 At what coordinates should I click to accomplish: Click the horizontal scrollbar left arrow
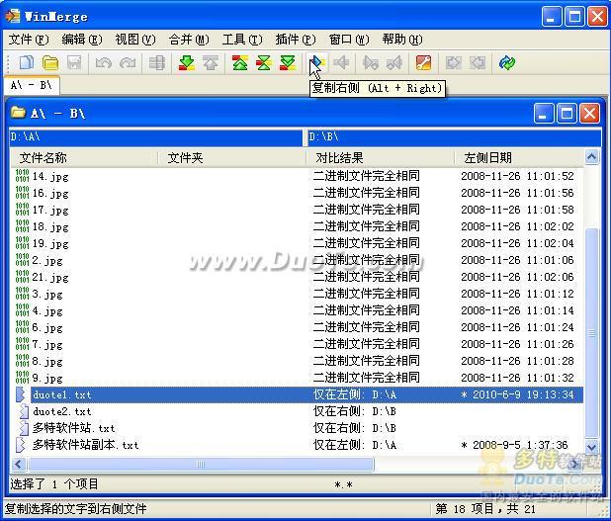[19, 464]
